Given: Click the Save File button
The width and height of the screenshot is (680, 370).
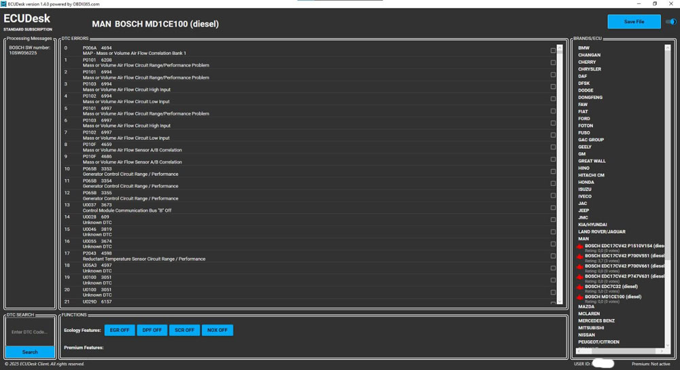Looking at the screenshot, I should [x=634, y=22].
